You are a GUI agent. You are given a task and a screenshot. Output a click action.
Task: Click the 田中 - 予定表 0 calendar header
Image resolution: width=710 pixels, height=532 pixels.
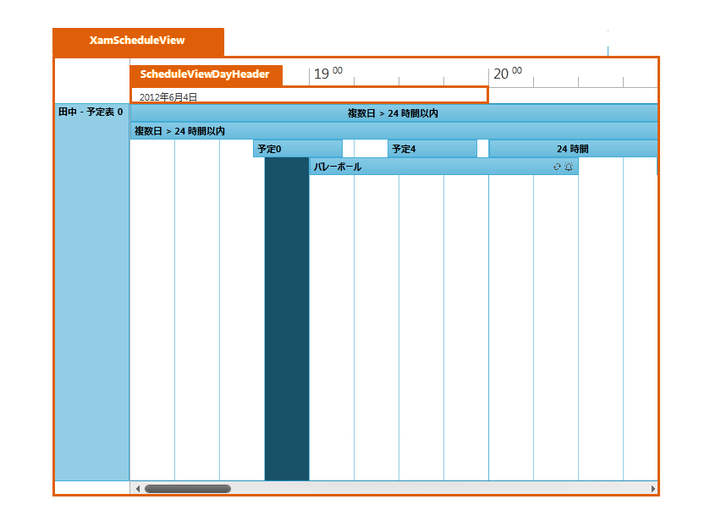click(91, 112)
